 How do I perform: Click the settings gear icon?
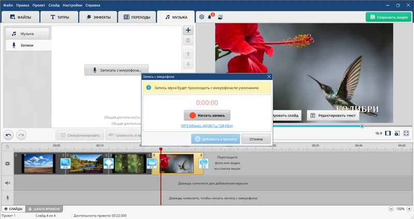[202, 17]
